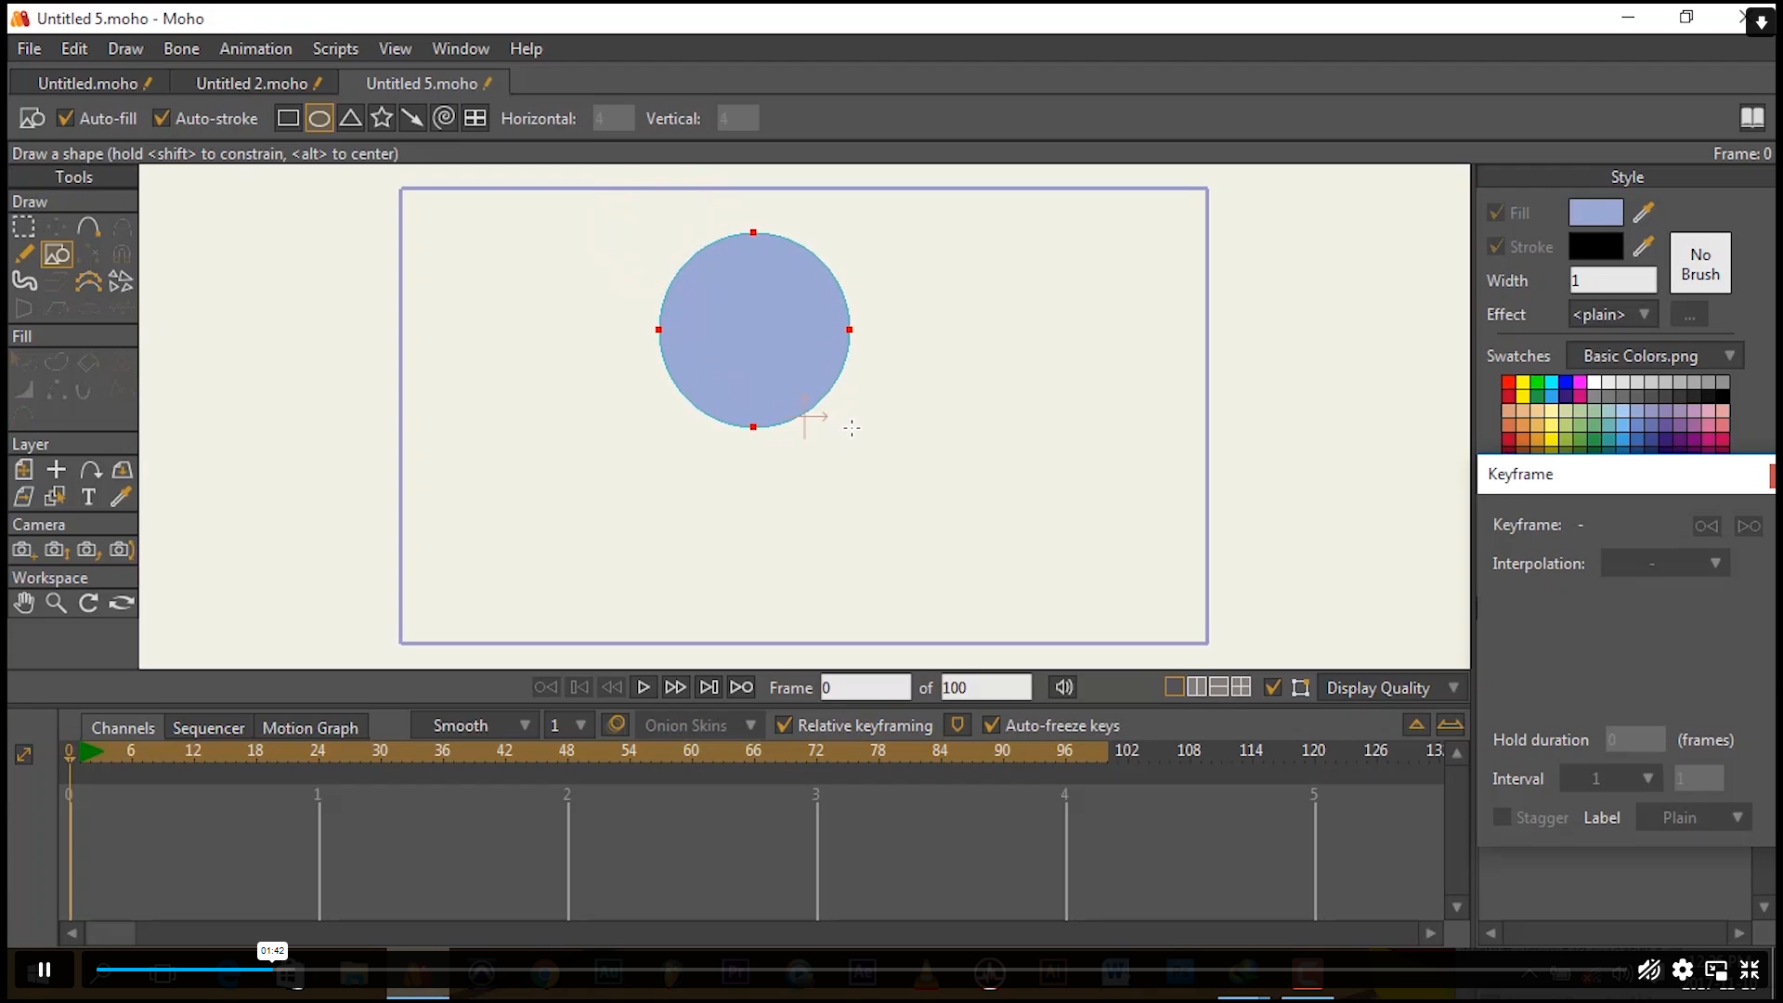The height and width of the screenshot is (1003, 1783).
Task: Toggle the Auto-fill checkbox
Action: pos(66,118)
